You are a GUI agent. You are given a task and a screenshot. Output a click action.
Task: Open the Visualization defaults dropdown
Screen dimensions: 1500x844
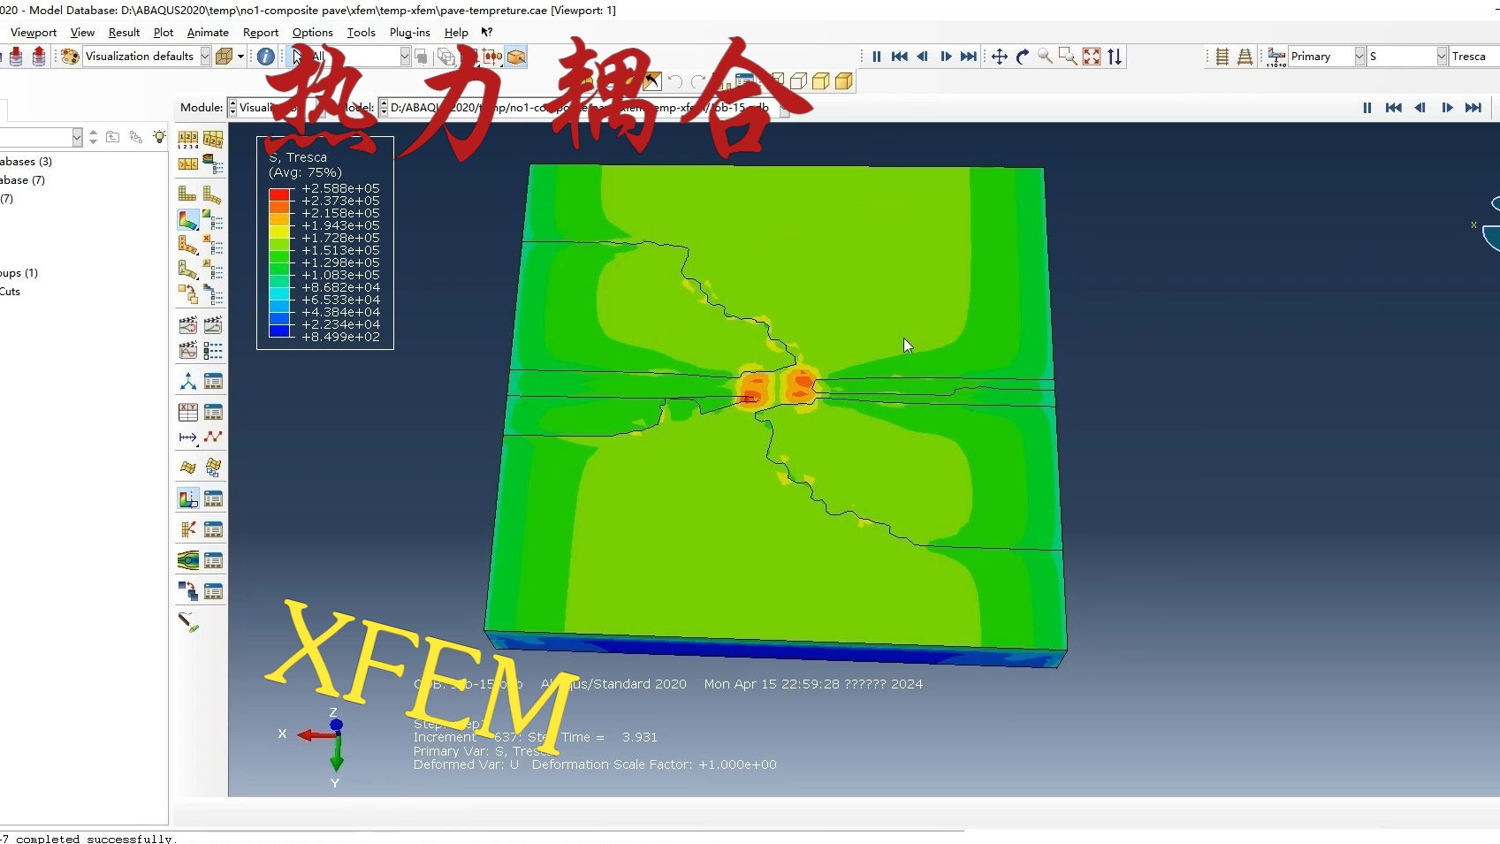pyautogui.click(x=204, y=56)
